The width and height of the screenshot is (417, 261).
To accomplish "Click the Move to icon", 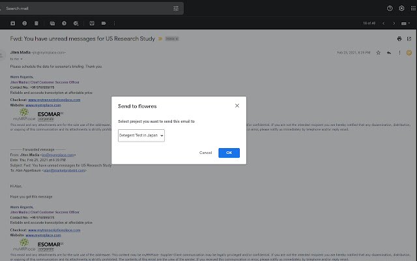I will pyautogui.click(x=92, y=23).
